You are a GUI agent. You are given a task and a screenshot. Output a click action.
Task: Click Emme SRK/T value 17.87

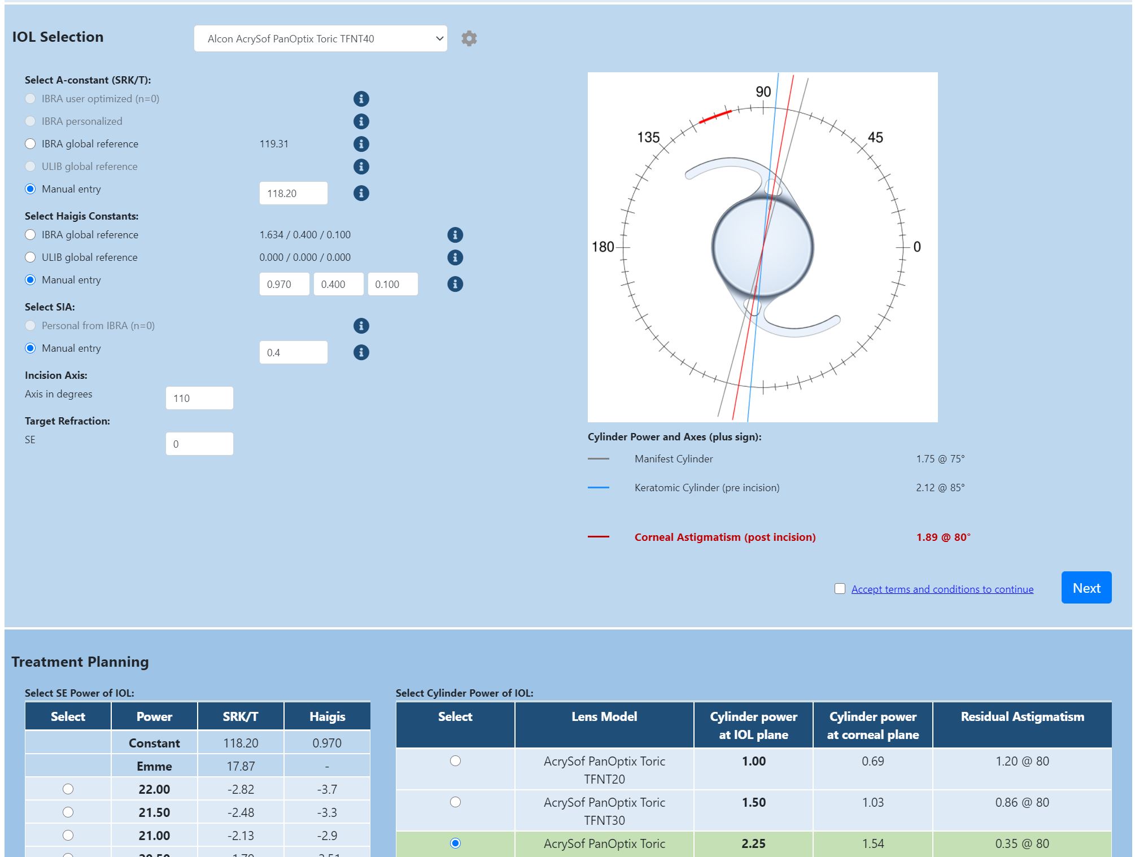tap(241, 766)
